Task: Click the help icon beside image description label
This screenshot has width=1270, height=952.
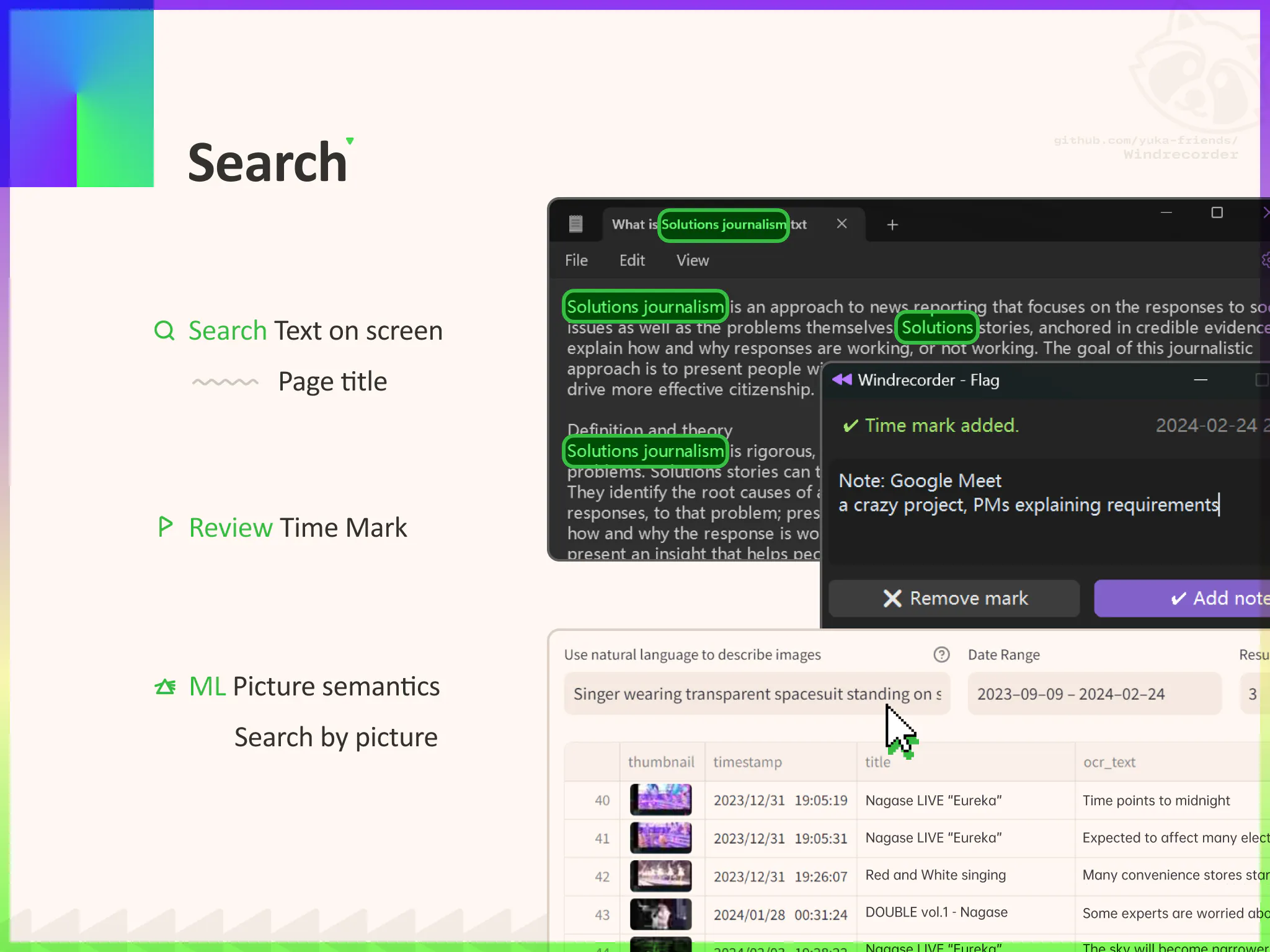Action: [941, 654]
